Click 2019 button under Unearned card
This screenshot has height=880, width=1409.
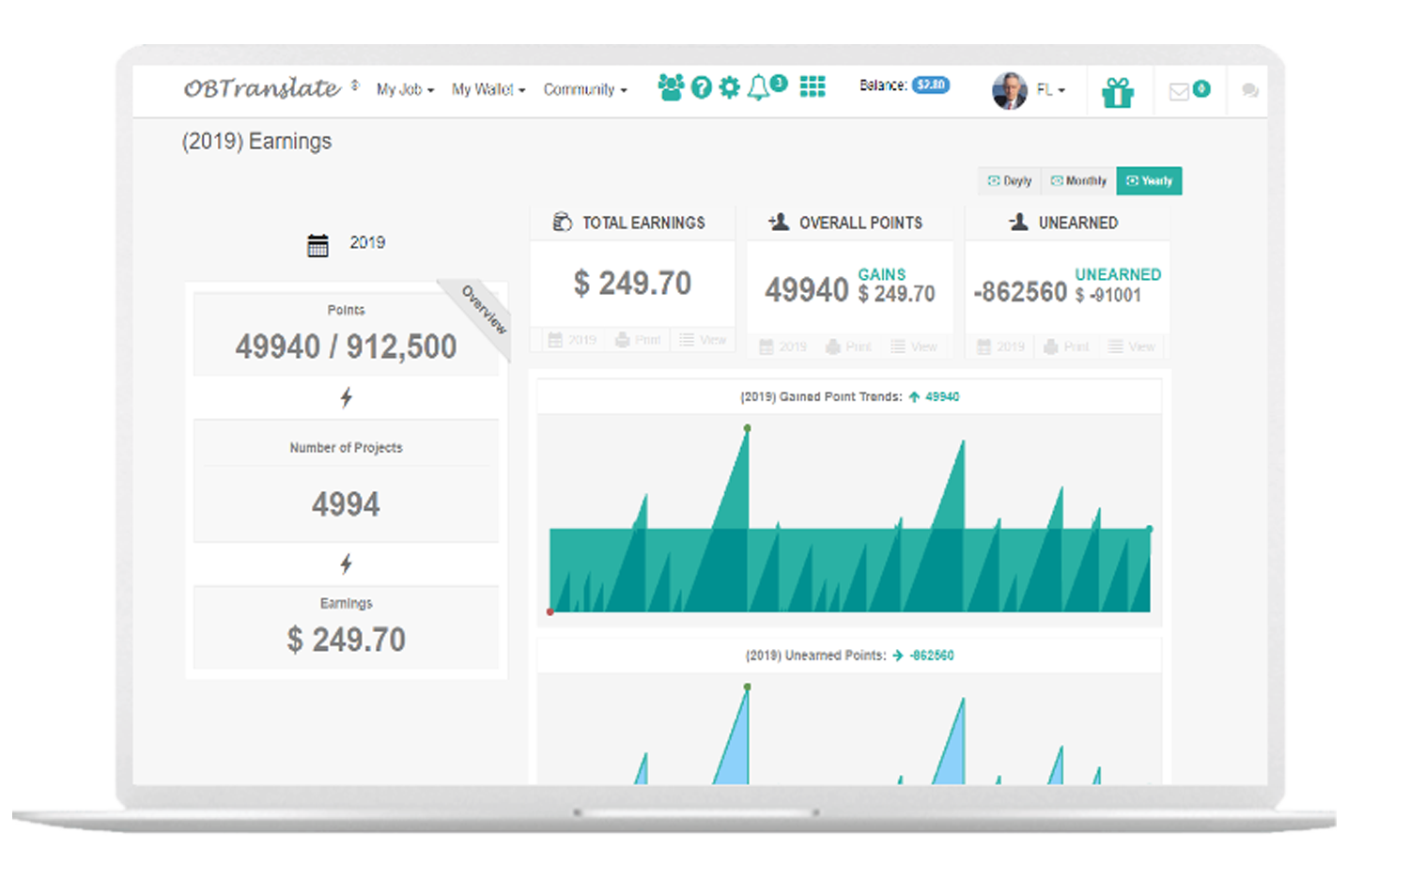(x=1000, y=347)
